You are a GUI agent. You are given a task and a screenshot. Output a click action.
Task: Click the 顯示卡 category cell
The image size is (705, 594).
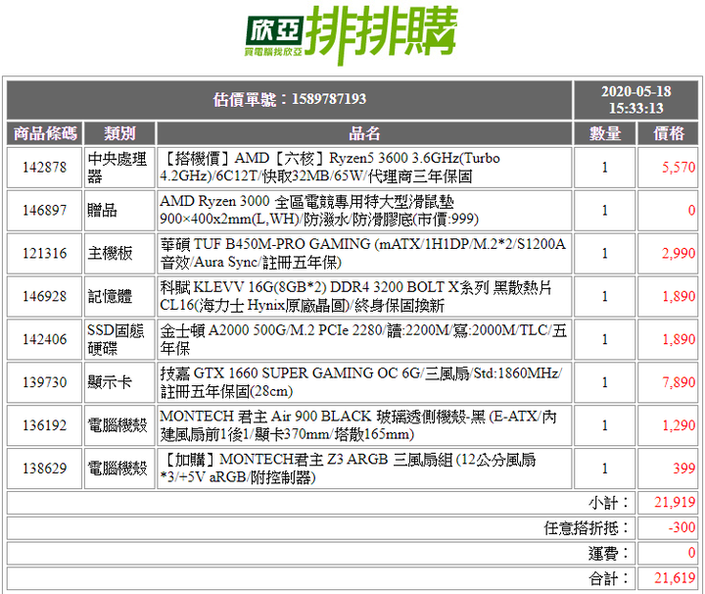pyautogui.click(x=119, y=382)
